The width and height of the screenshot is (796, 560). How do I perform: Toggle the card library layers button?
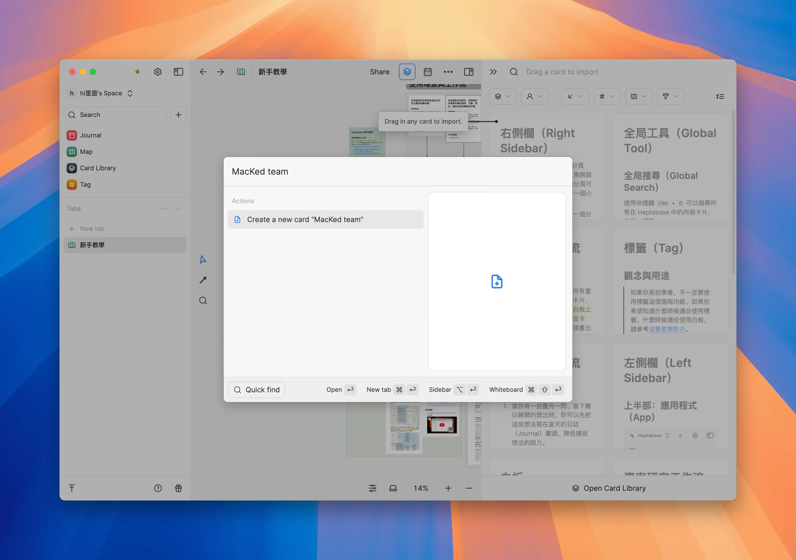click(x=407, y=72)
